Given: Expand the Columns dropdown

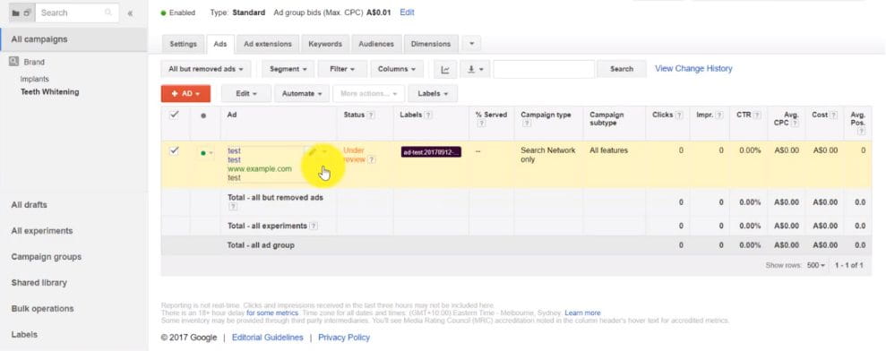Looking at the screenshot, I should coord(397,69).
